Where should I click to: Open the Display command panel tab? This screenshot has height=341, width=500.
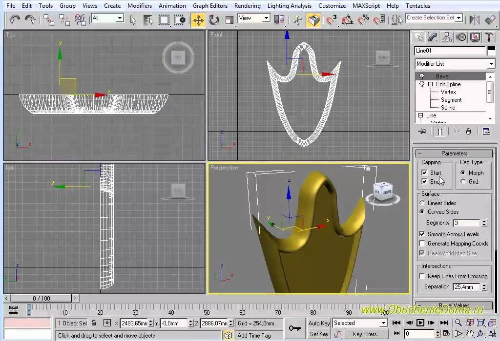tap(475, 37)
